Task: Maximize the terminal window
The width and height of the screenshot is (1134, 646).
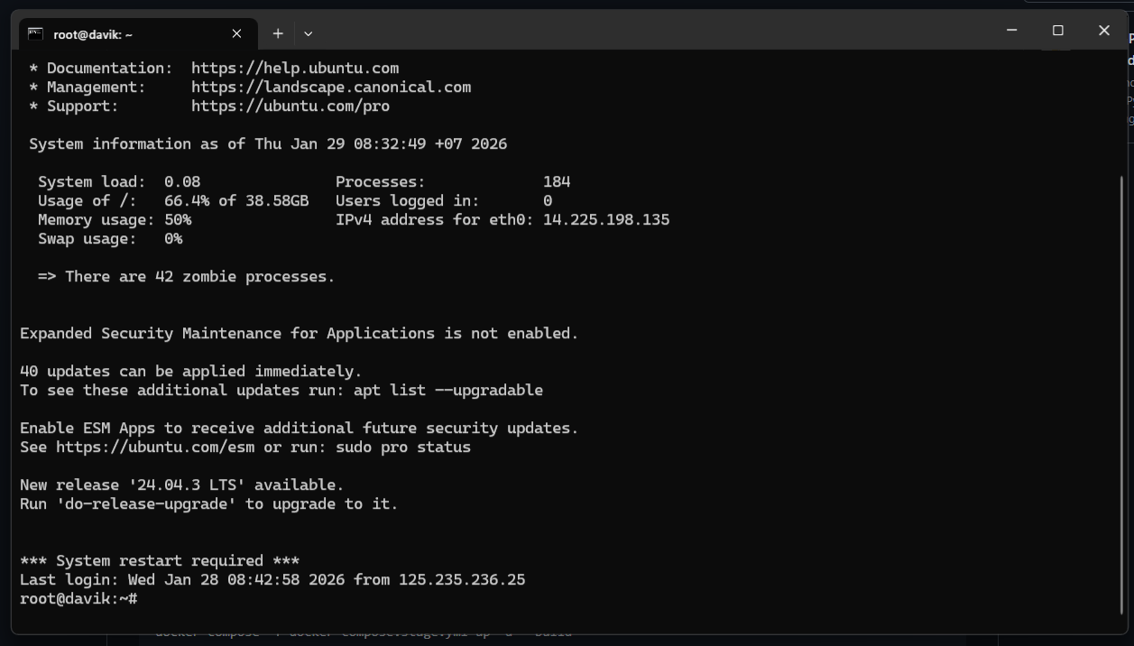Action: click(1057, 31)
